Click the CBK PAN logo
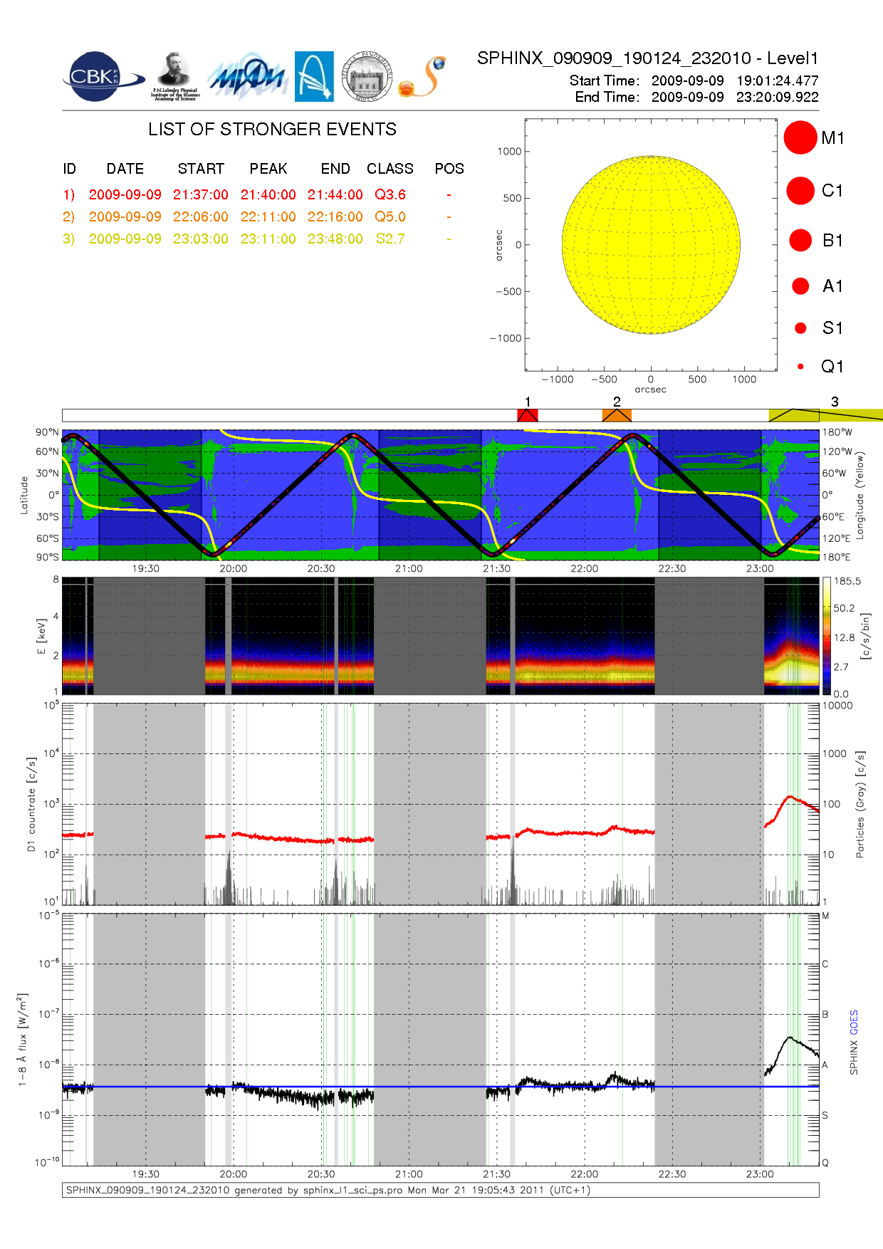The height and width of the screenshot is (1249, 883). click(x=103, y=77)
